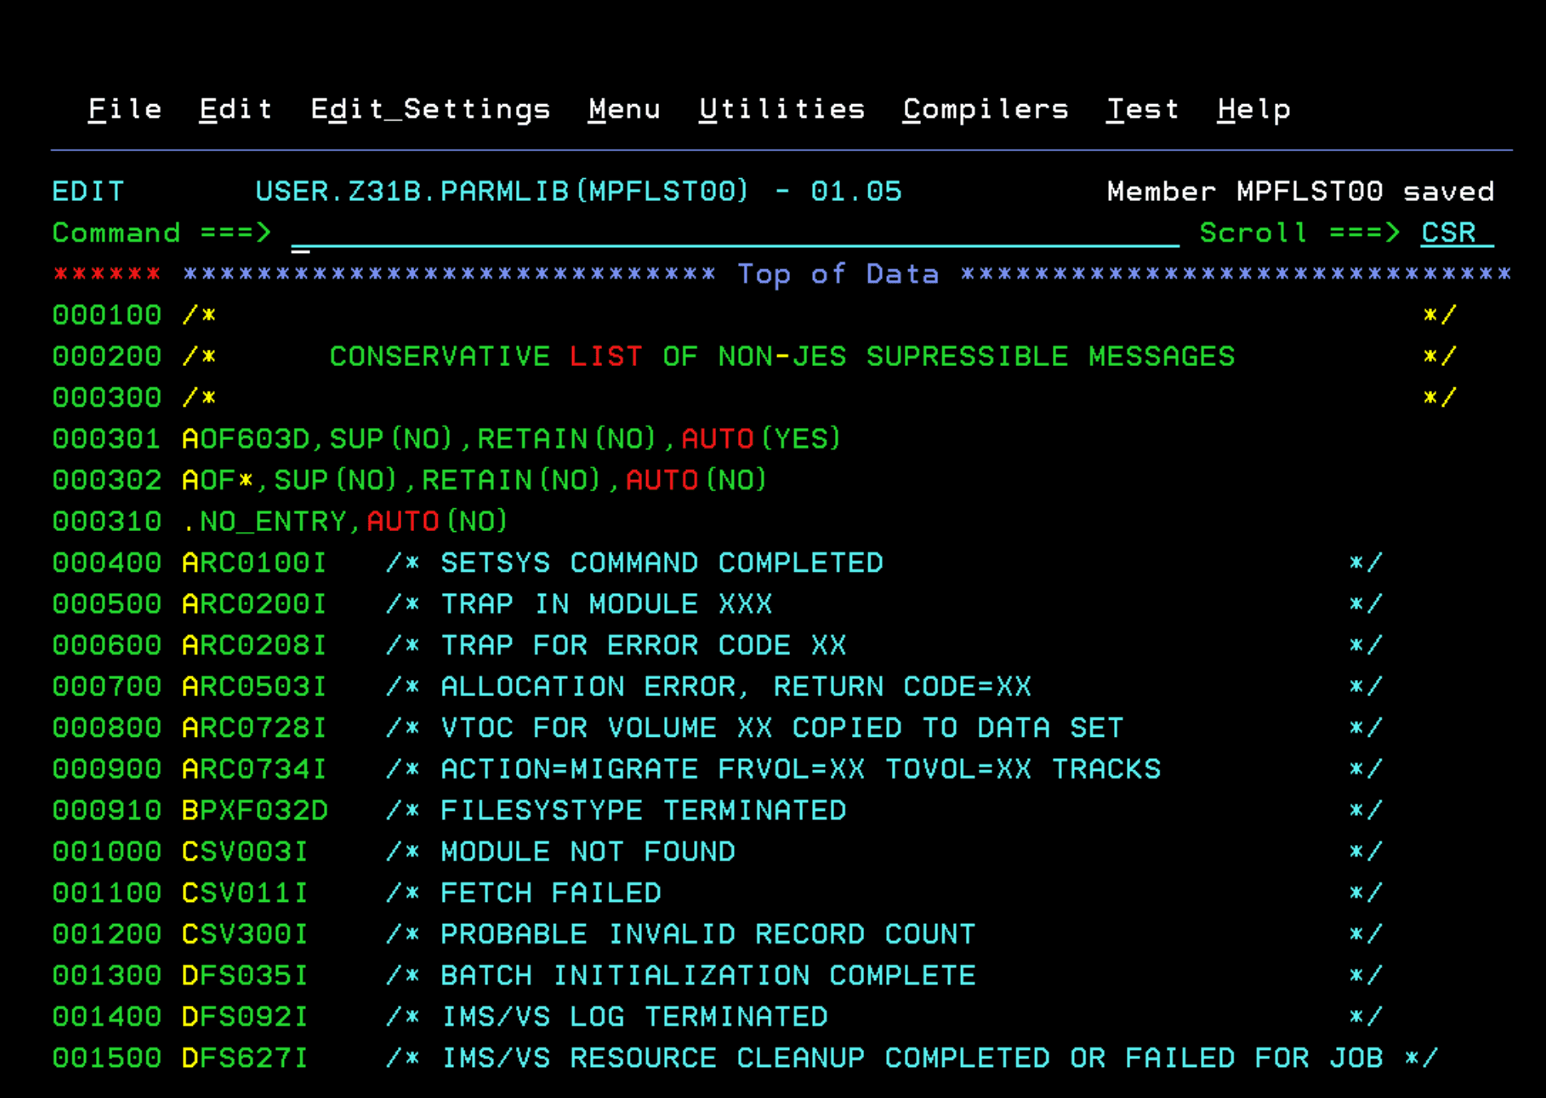
Task: Click the .NO_ENTRY statement on line 000310
Action: tap(265, 521)
